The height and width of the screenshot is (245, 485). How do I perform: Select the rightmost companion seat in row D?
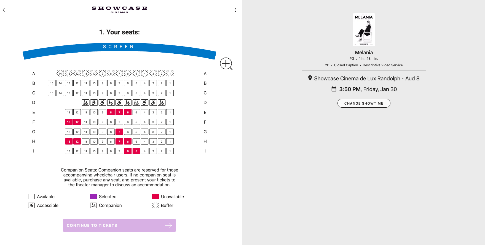[162, 103]
